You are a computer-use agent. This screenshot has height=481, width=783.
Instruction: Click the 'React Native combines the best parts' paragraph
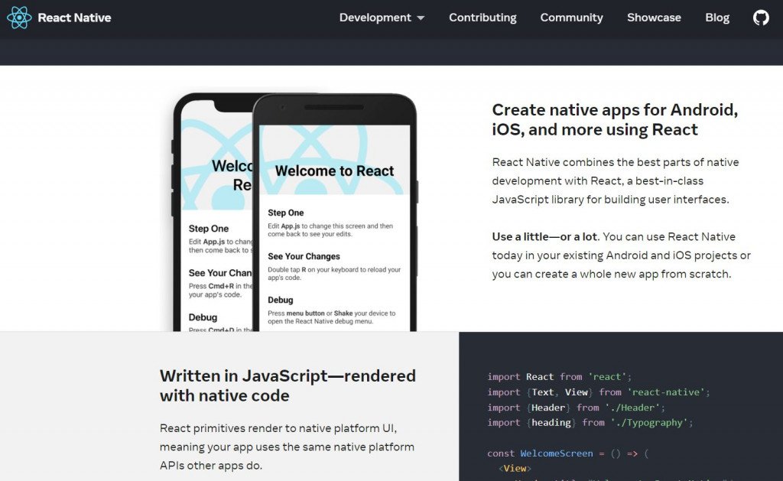[x=616, y=180]
